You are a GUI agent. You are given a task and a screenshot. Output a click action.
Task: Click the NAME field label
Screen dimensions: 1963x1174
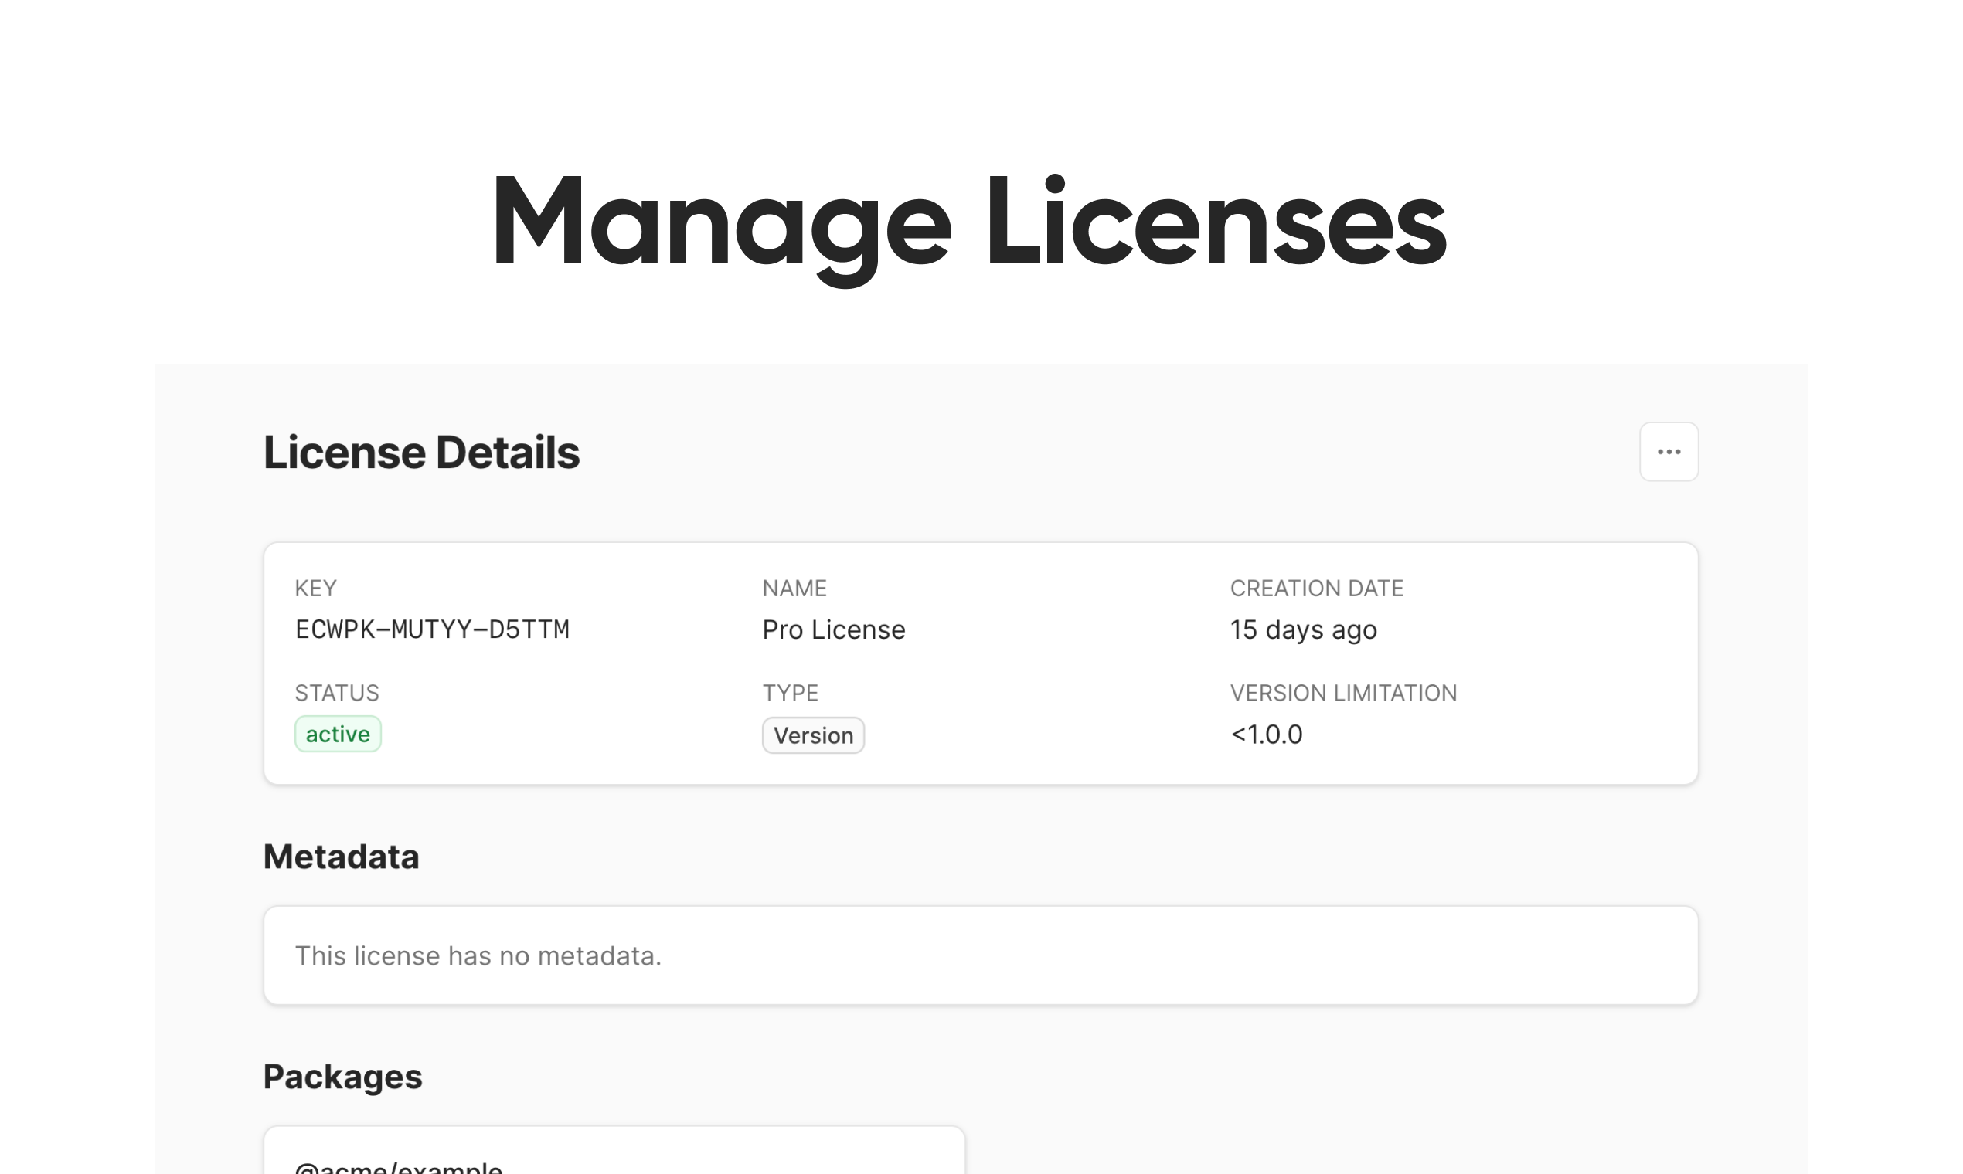click(x=794, y=589)
